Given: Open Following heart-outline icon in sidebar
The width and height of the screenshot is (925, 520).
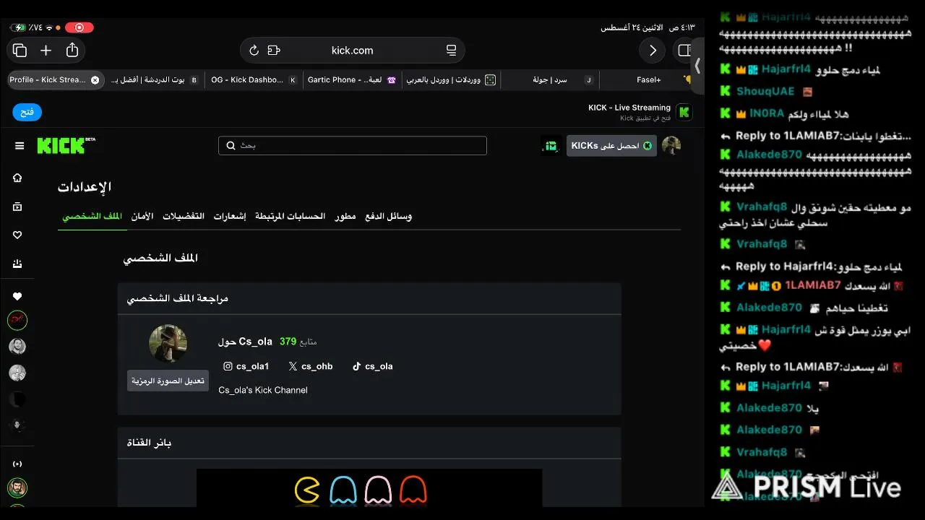Looking at the screenshot, I should coord(17,235).
